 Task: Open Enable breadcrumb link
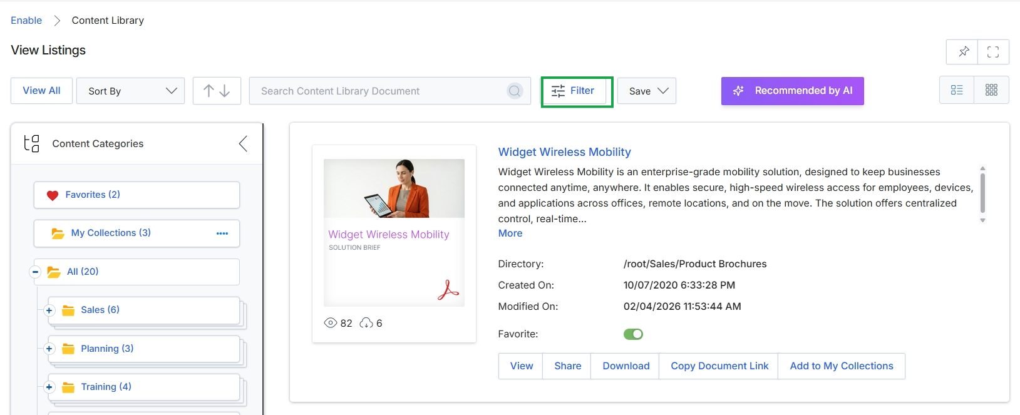pos(26,21)
